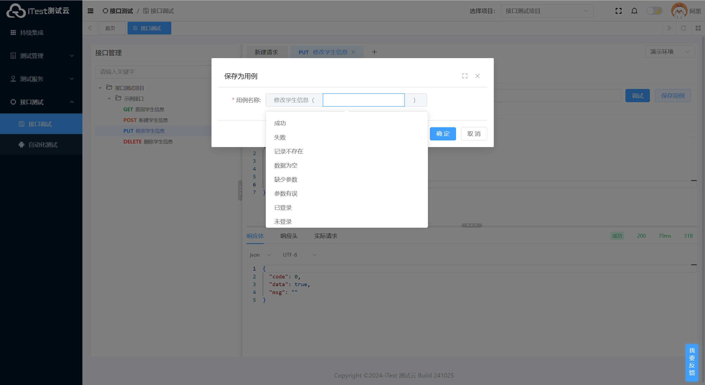The image size is (705, 385).
Task: Click the 用例名称 suffix input field
Action: (364, 100)
